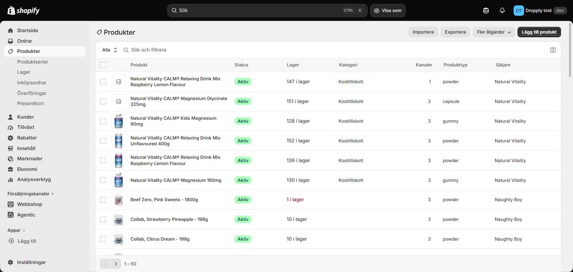573x272 pixels.
Task: Click the Startsida home icon
Action: (x=11, y=31)
